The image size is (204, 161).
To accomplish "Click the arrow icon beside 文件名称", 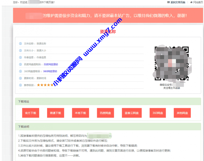I will [20, 44].
